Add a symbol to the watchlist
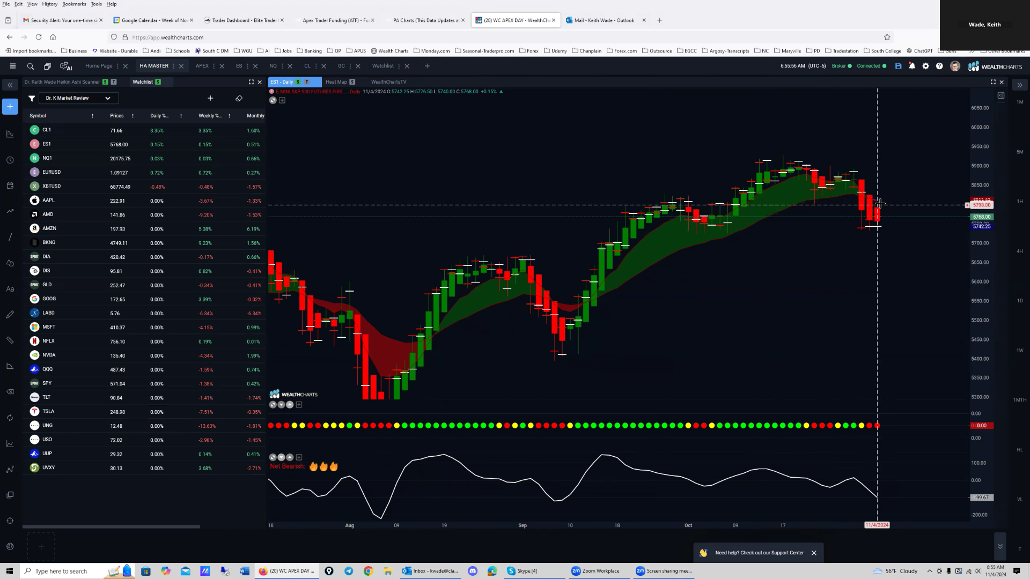Viewport: 1030px width, 579px height. pyautogui.click(x=210, y=98)
